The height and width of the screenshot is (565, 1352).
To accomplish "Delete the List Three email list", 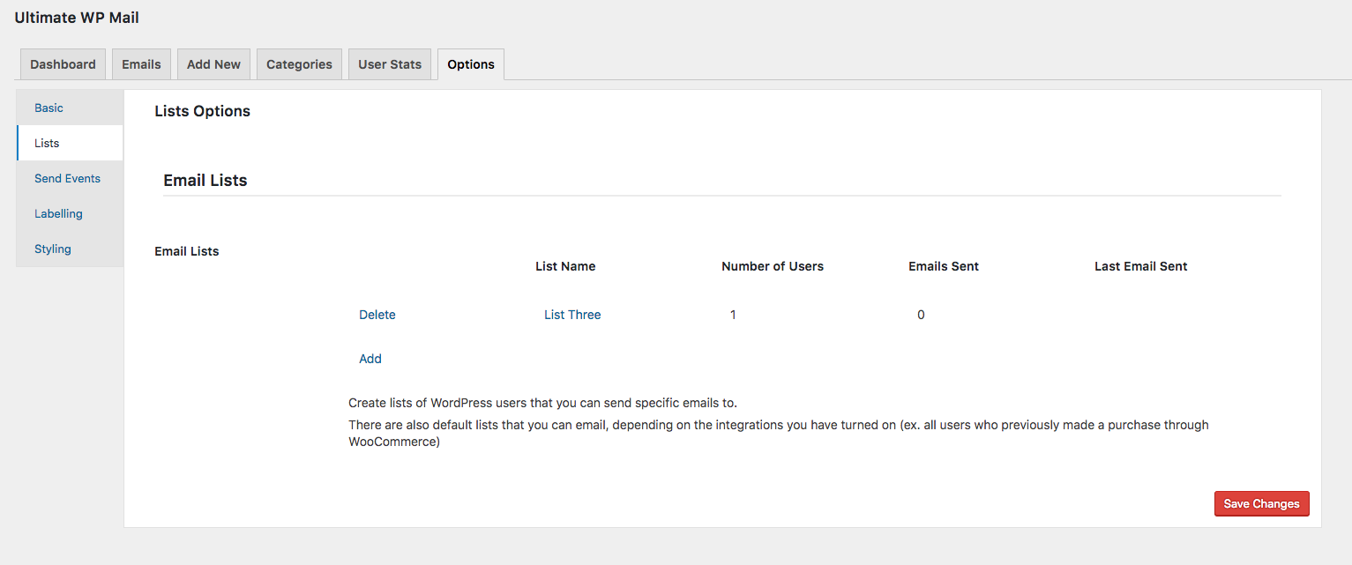I will [x=377, y=315].
